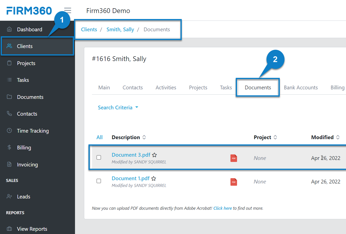Open the Projects clipboard icon
The image size is (346, 234).
(x=9, y=63)
